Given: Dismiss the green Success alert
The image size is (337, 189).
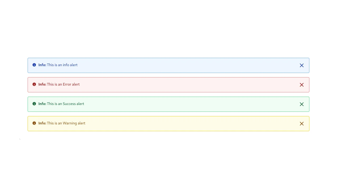Looking at the screenshot, I should 302,104.
